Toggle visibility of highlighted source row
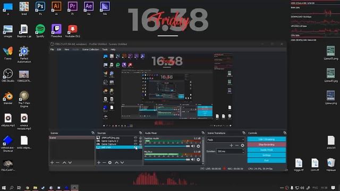Viewport: 340px width, 191px height. [135, 147]
